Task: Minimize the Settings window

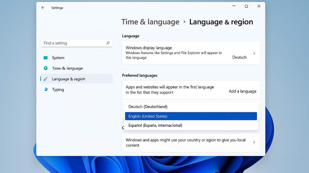Action: pos(234,6)
